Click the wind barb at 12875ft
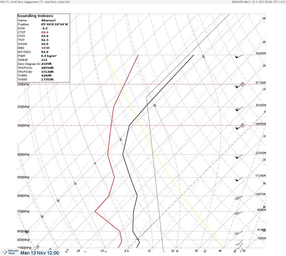Screen dimensions: 286x256 coord(238,198)
